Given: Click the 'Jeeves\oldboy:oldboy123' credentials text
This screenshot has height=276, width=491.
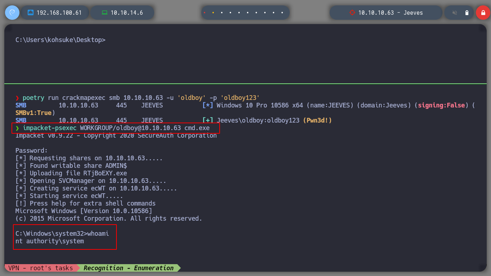Looking at the screenshot, I should (258, 120).
